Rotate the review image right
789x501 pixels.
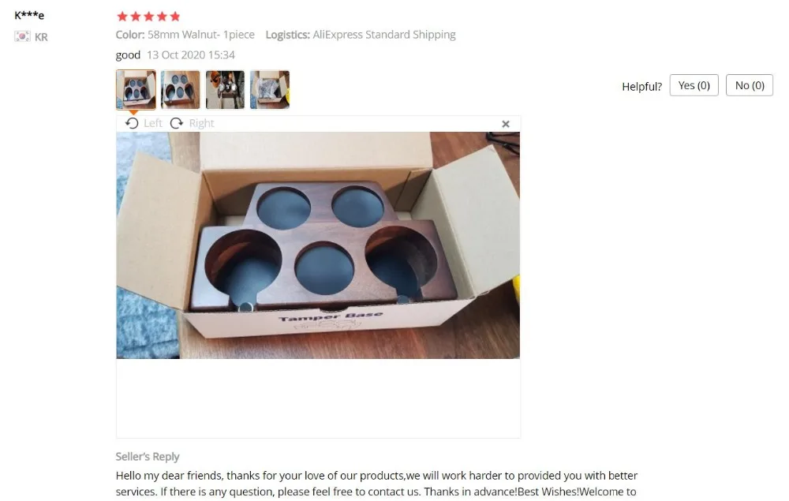coord(177,123)
